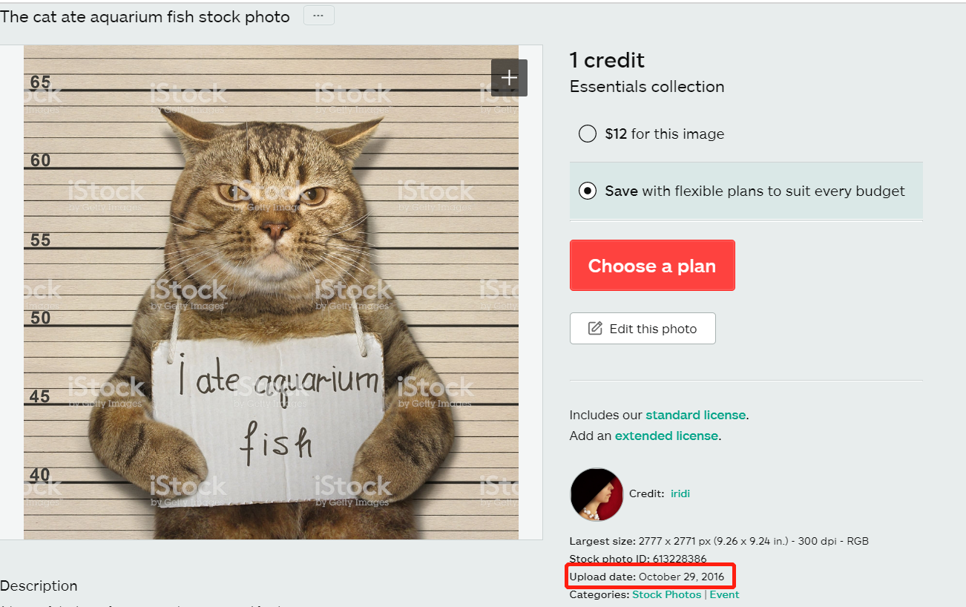Open the Event category link
Screen dimensions: 966x607
coord(724,594)
